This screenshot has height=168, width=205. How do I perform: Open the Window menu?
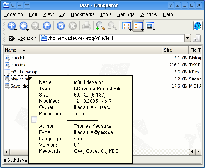(149, 14)
